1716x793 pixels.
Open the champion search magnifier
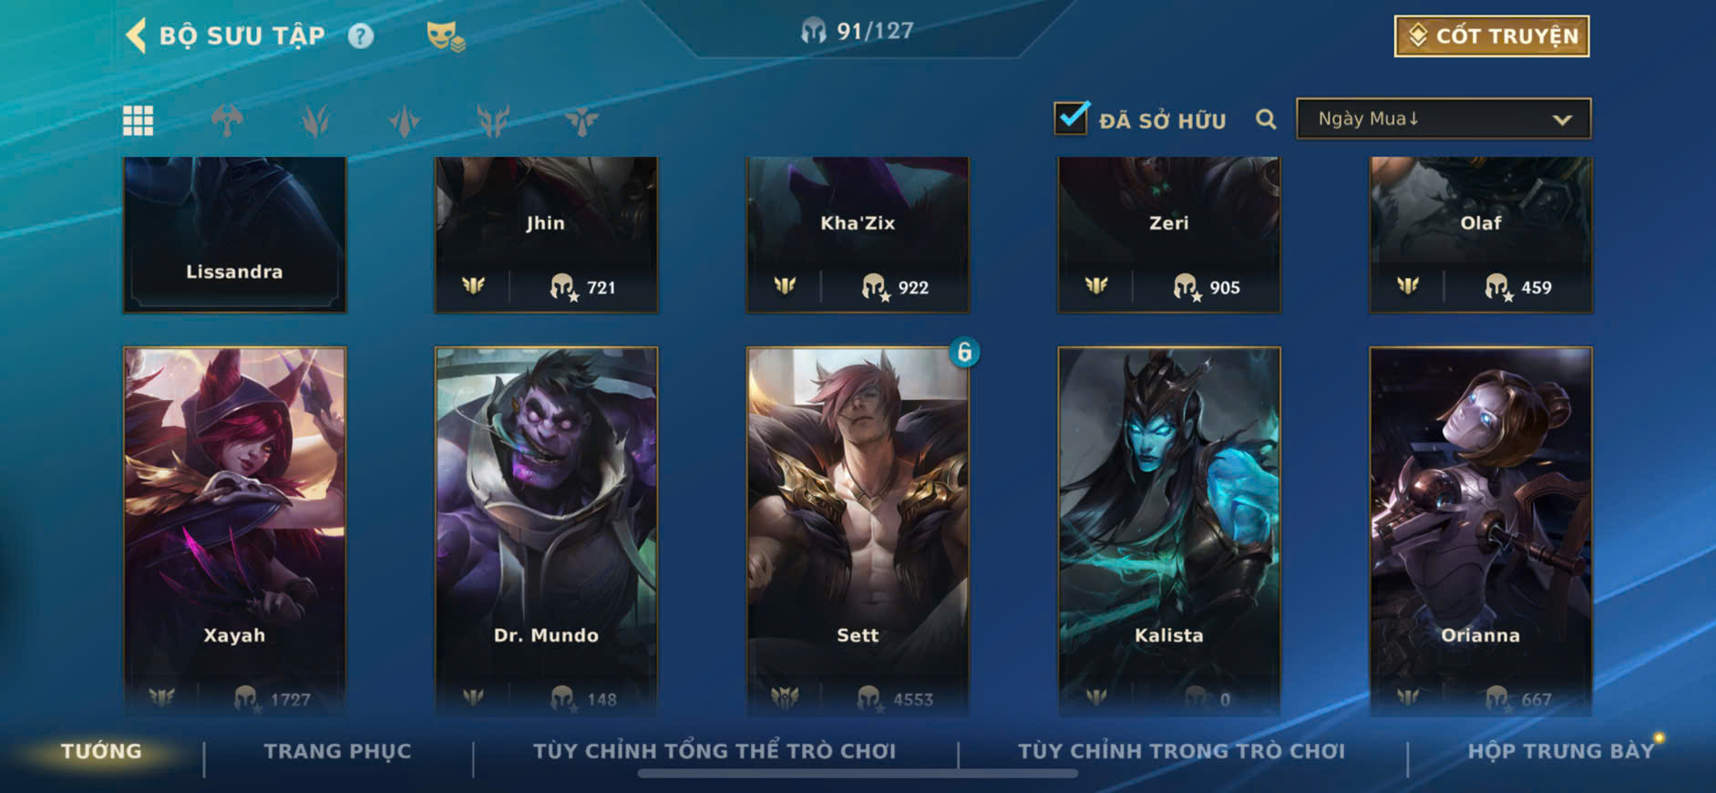tap(1266, 119)
